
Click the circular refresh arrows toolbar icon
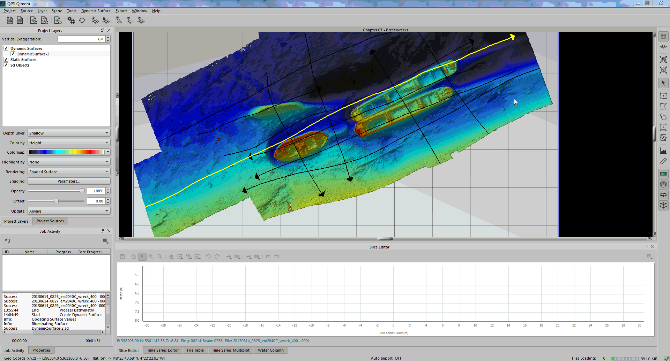point(82,21)
